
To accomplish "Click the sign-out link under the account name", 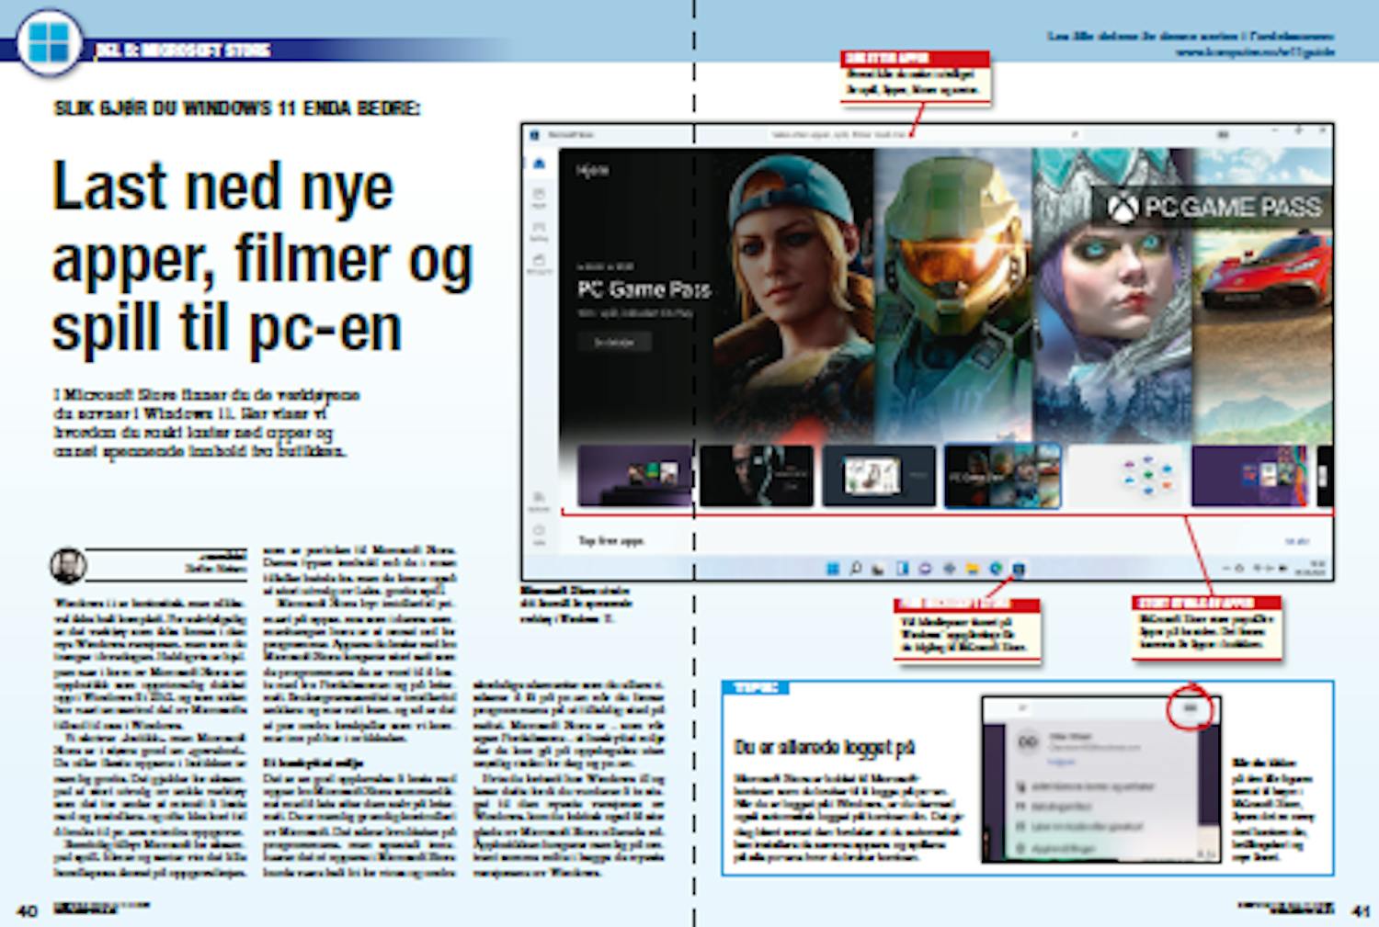I will pos(1060,762).
